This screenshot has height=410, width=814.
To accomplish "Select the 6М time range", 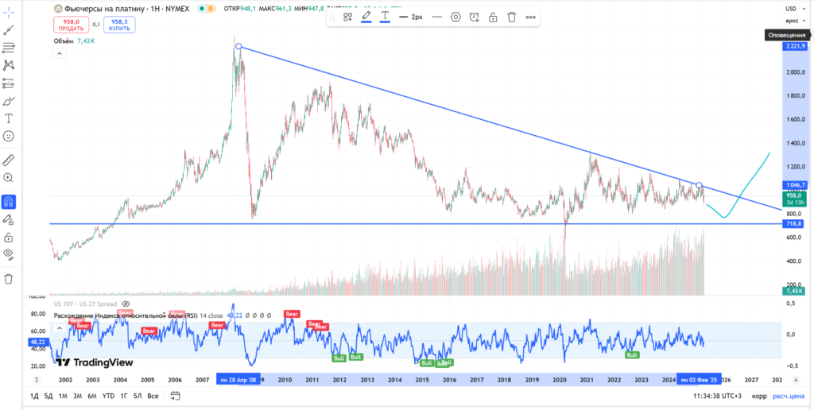I will point(92,396).
